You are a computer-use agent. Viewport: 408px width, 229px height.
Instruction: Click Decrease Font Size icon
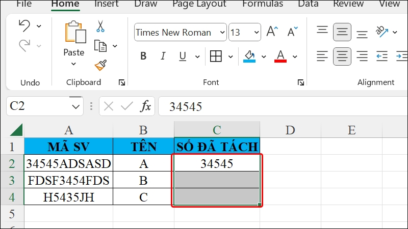[x=292, y=32]
